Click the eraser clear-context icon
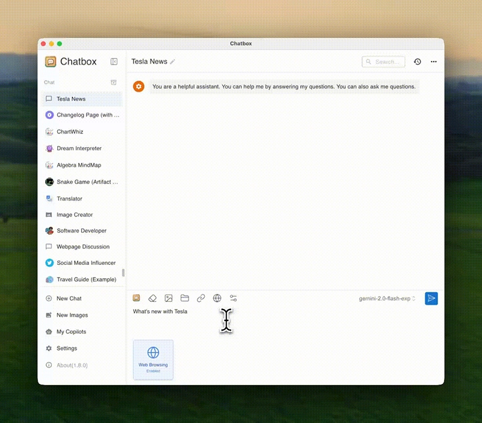 point(152,298)
